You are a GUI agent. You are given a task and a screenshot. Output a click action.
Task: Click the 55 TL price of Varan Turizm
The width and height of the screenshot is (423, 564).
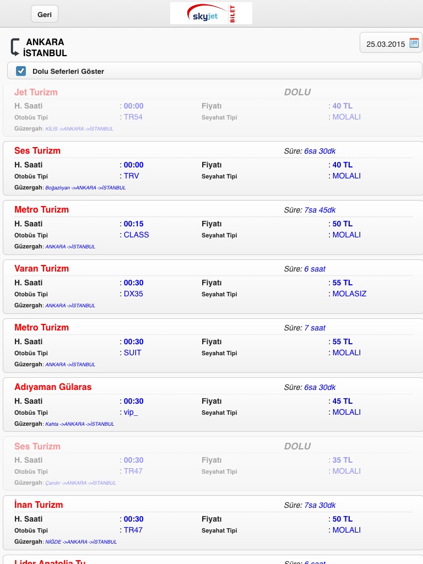click(342, 283)
